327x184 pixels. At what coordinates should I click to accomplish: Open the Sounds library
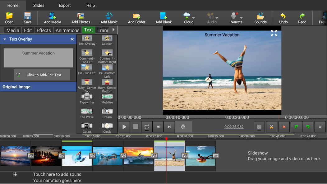click(x=260, y=16)
